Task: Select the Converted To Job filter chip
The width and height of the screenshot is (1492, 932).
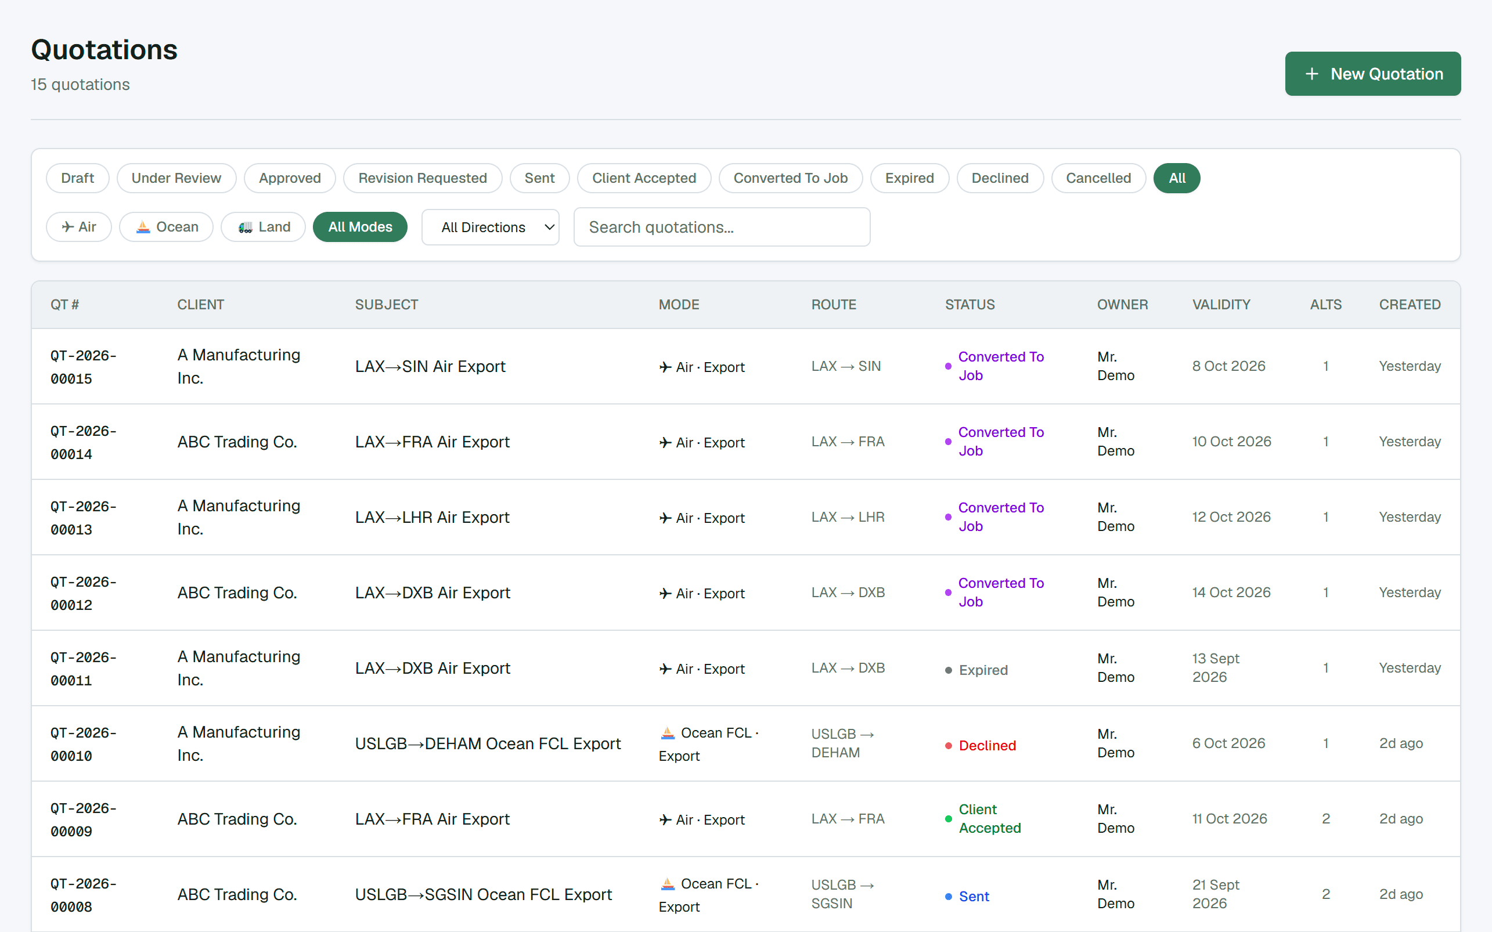Action: click(790, 178)
